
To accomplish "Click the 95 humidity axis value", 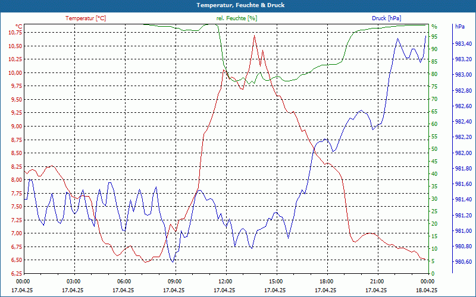I will pyautogui.click(x=434, y=37).
